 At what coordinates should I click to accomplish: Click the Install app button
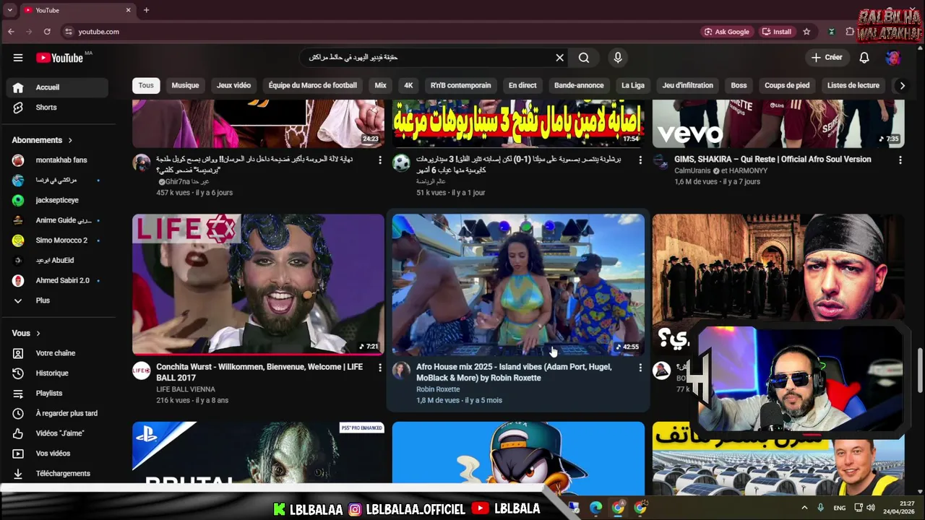pyautogui.click(x=777, y=32)
